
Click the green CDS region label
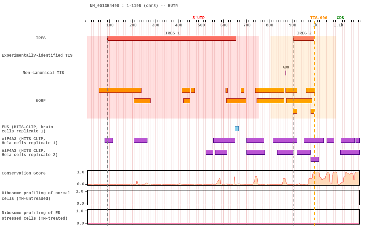340,18
